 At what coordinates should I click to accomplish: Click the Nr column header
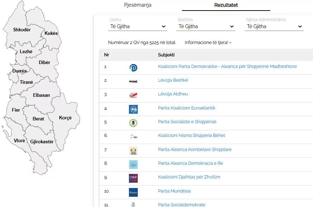click(x=107, y=55)
